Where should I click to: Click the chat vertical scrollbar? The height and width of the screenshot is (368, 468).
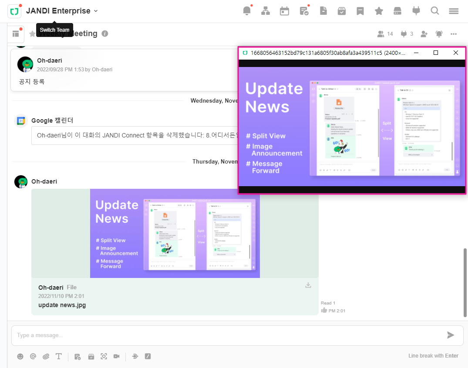tap(465, 283)
